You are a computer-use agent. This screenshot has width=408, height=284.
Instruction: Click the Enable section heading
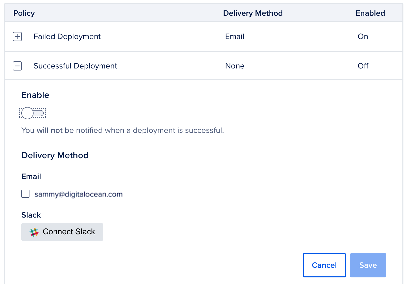point(35,95)
